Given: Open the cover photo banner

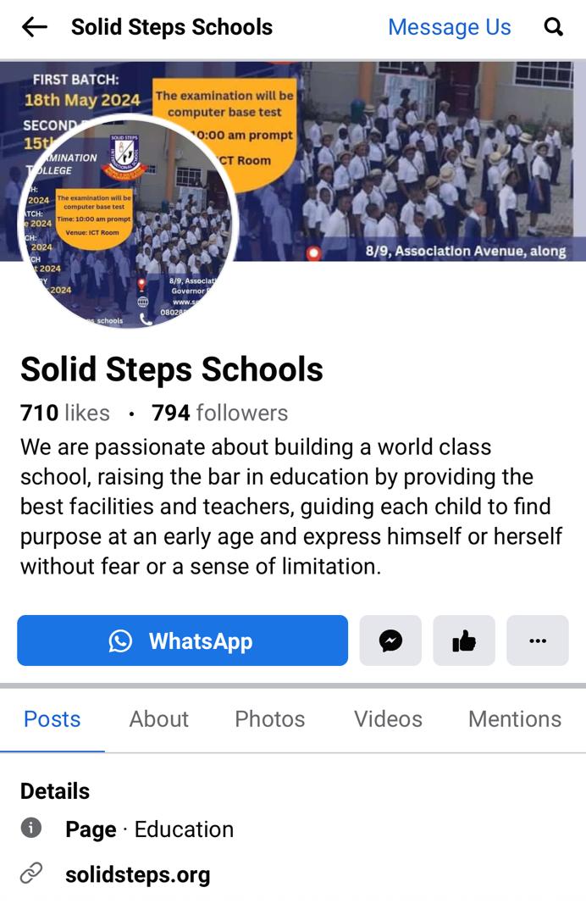Looking at the screenshot, I should click(x=408, y=160).
